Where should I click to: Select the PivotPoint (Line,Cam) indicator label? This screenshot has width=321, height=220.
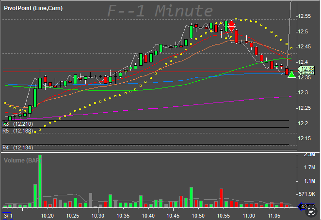tap(33, 8)
